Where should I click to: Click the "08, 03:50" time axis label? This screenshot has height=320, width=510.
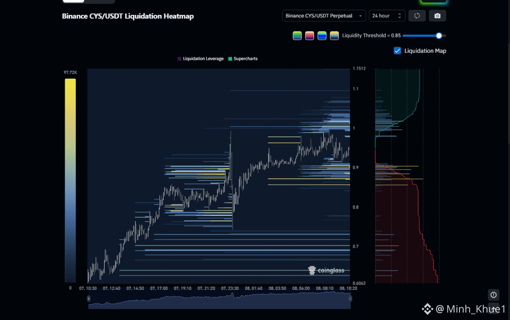pyautogui.click(x=278, y=288)
